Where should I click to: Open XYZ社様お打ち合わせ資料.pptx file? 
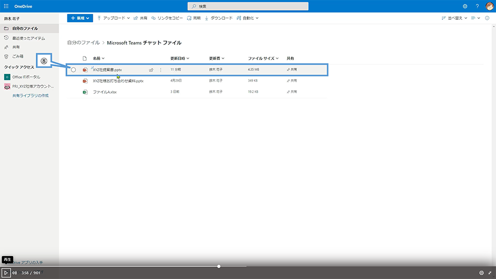point(118,81)
